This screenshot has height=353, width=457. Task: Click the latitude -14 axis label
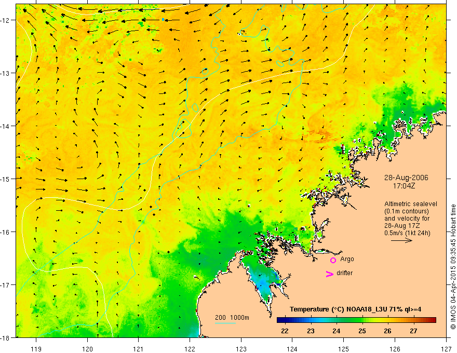click(6, 126)
